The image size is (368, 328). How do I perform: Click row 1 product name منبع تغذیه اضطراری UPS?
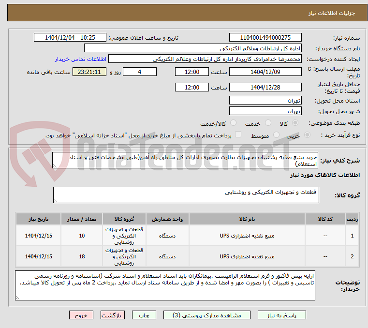(247, 236)
